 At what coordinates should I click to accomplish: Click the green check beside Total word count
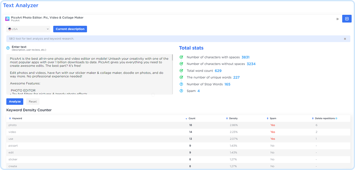click(x=181, y=71)
